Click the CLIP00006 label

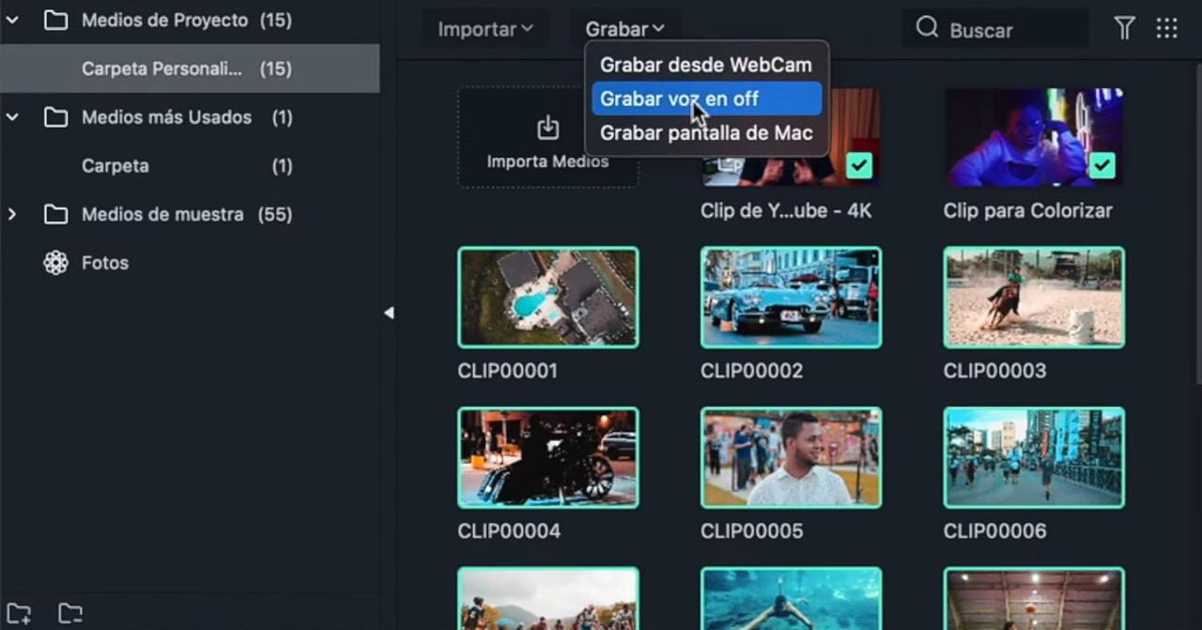tap(994, 531)
